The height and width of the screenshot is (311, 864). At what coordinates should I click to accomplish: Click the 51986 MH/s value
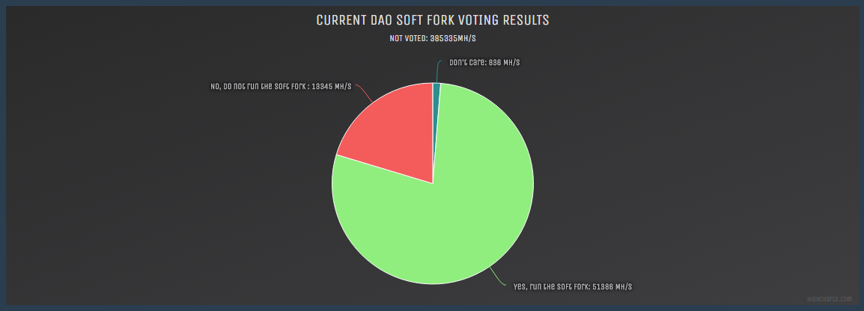[x=612, y=286]
